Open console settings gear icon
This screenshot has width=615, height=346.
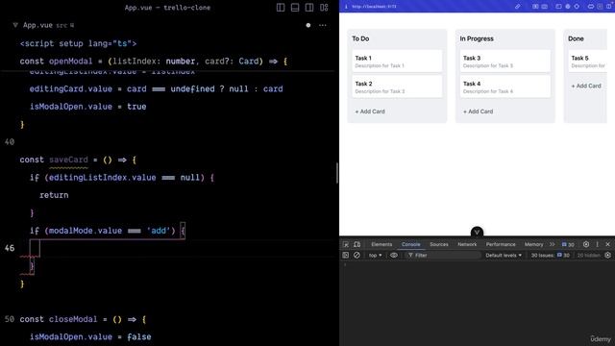[x=607, y=255]
